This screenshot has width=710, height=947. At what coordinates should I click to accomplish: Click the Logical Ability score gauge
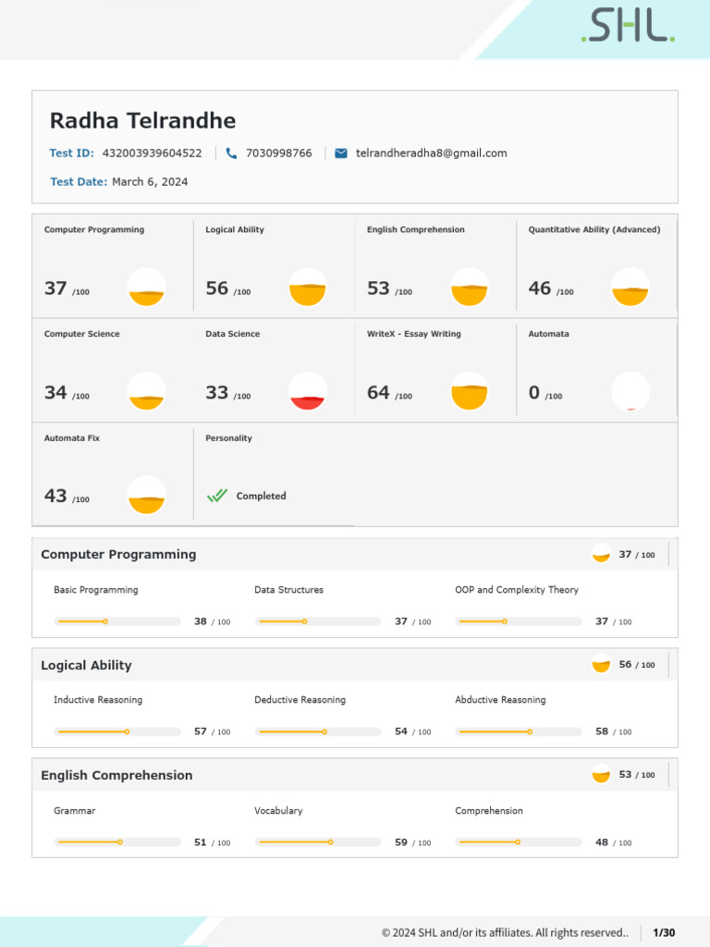click(x=308, y=288)
